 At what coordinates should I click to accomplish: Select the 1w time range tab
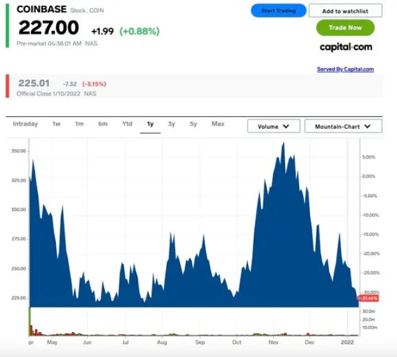pyautogui.click(x=56, y=124)
